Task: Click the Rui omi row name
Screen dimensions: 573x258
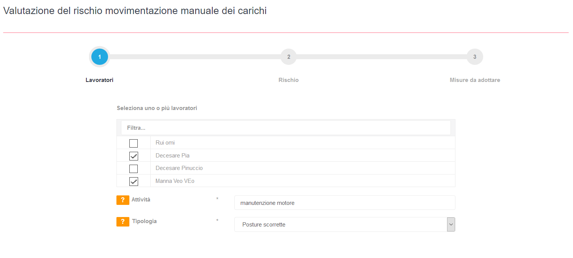Action: [x=165, y=143]
